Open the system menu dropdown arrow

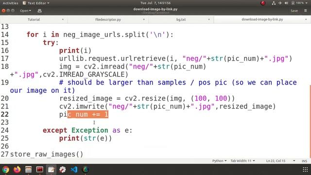tap(307, 3)
